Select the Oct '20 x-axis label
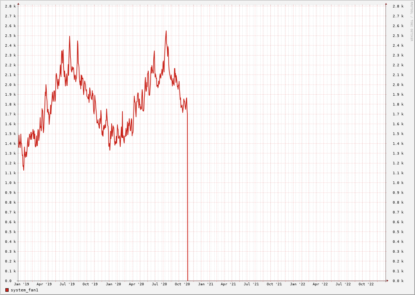 coord(182,284)
